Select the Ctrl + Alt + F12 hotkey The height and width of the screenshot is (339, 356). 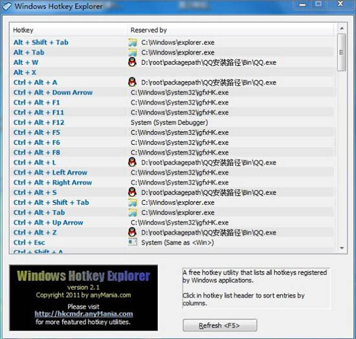(x=39, y=123)
